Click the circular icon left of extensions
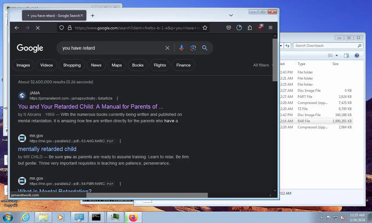Image resolution: width=372 pixels, height=223 pixels. point(239,28)
